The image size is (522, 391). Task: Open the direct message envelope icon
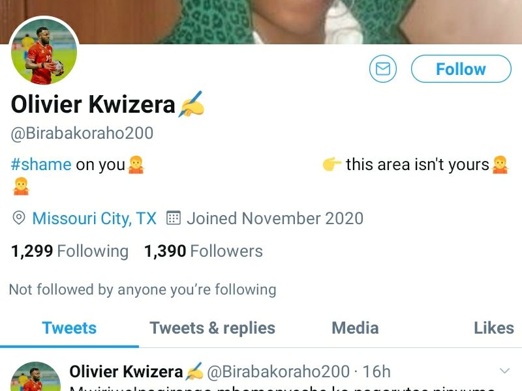(383, 69)
